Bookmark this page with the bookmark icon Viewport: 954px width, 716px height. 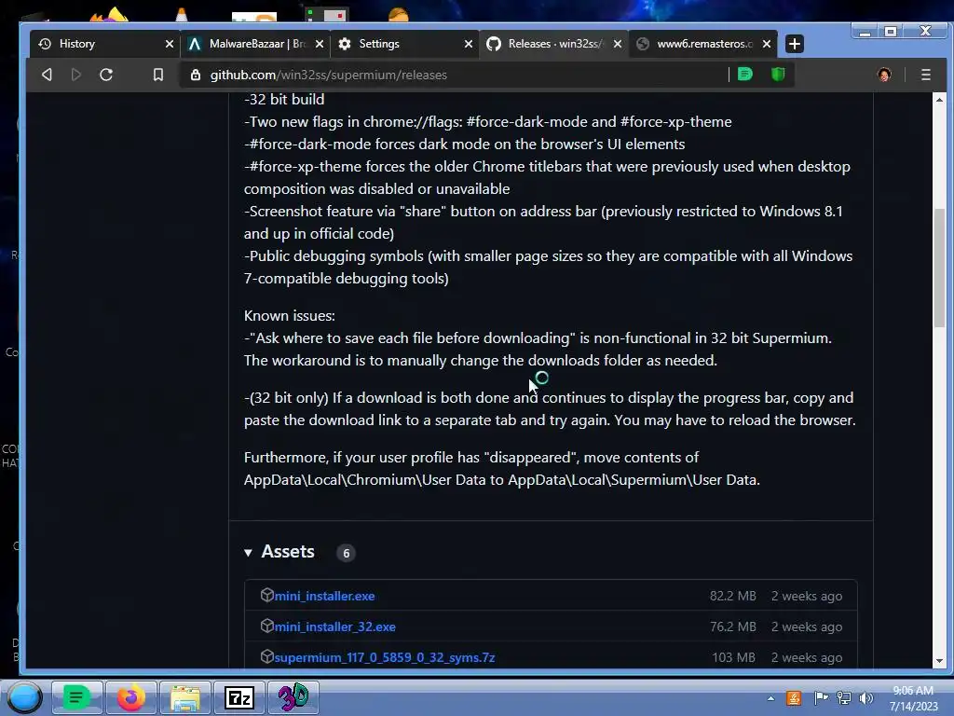point(158,75)
